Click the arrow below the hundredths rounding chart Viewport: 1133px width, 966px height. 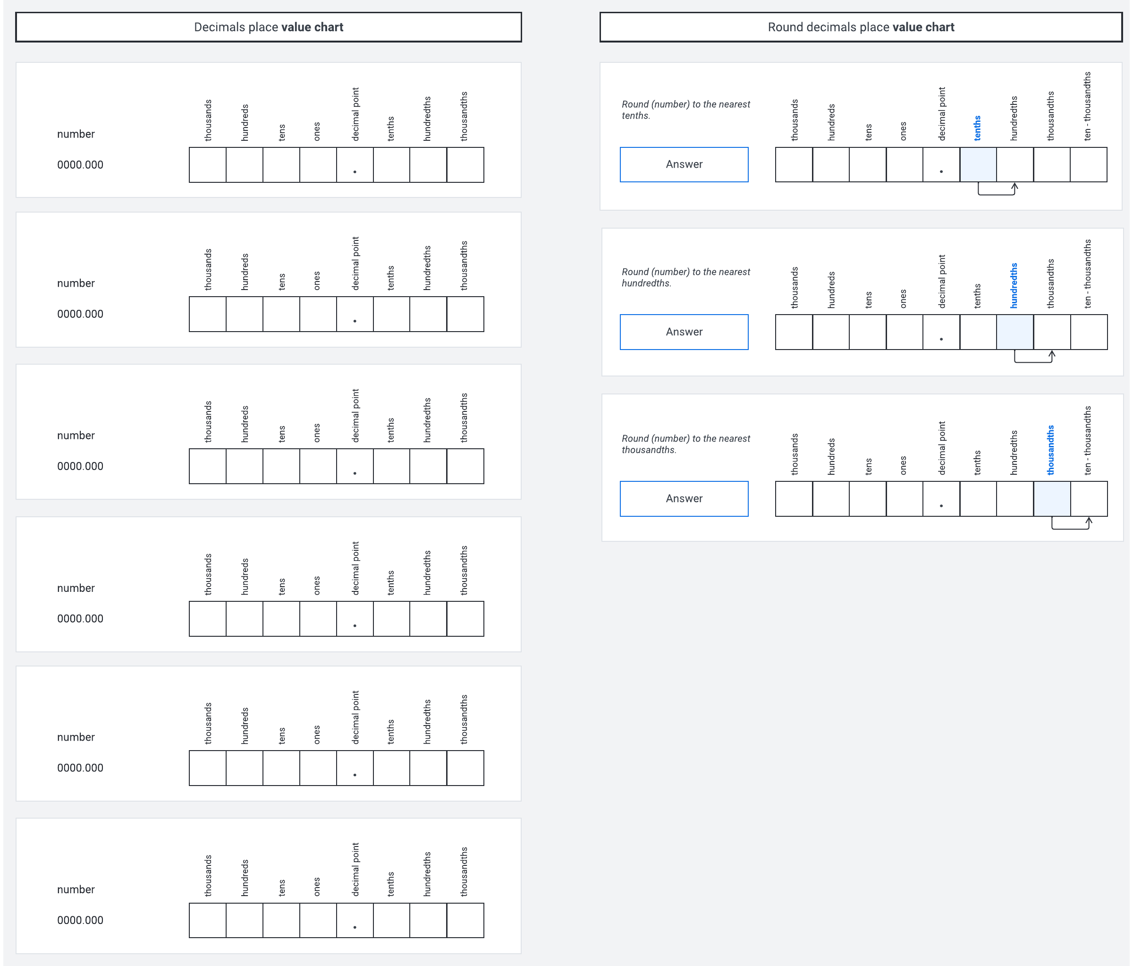pos(1033,357)
